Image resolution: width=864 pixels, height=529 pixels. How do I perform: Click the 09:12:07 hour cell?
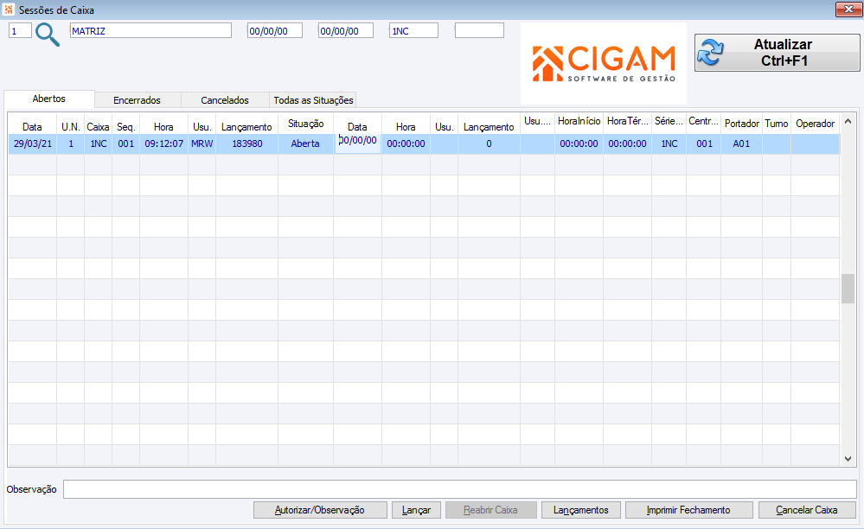click(x=163, y=143)
